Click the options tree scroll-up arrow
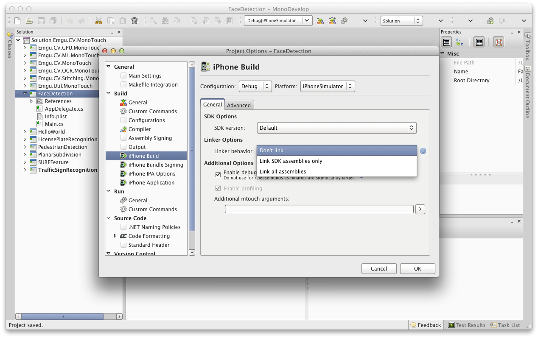This screenshot has width=538, height=338. [192, 65]
